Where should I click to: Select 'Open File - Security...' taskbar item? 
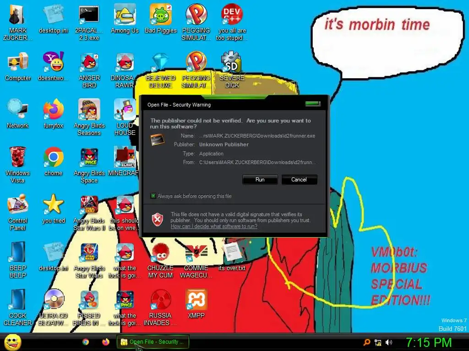(x=153, y=342)
